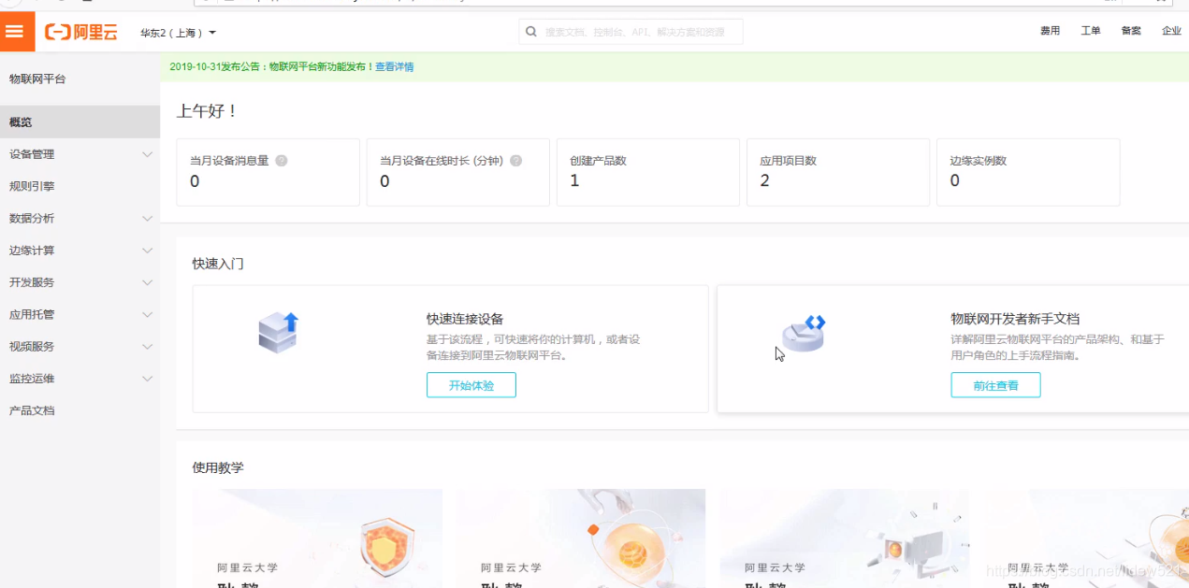The width and height of the screenshot is (1189, 588).
Task: Open 费用 in the top bar
Action: click(1050, 31)
